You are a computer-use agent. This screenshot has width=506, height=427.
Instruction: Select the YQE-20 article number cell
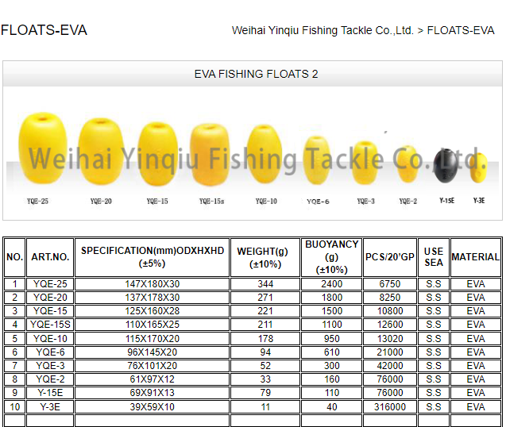coord(50,298)
